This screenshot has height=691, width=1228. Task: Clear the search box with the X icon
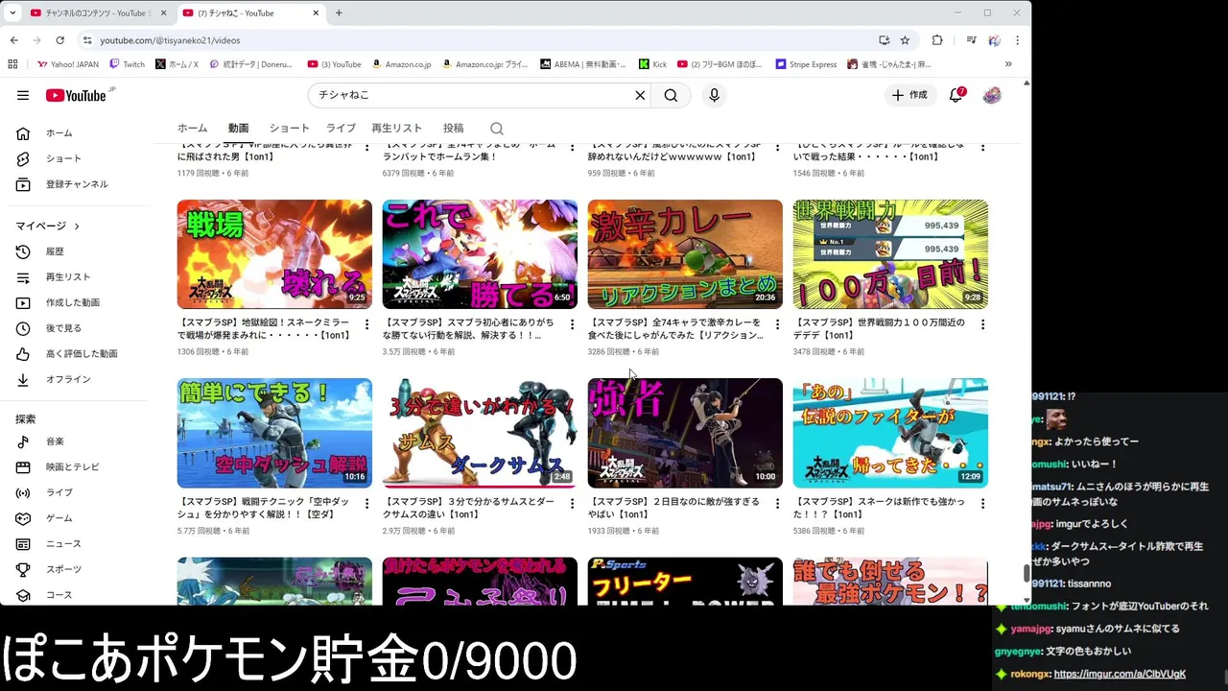click(640, 95)
